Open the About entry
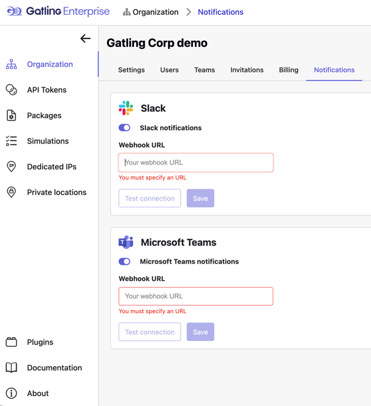Image resolution: width=371 pixels, height=406 pixels. point(38,394)
